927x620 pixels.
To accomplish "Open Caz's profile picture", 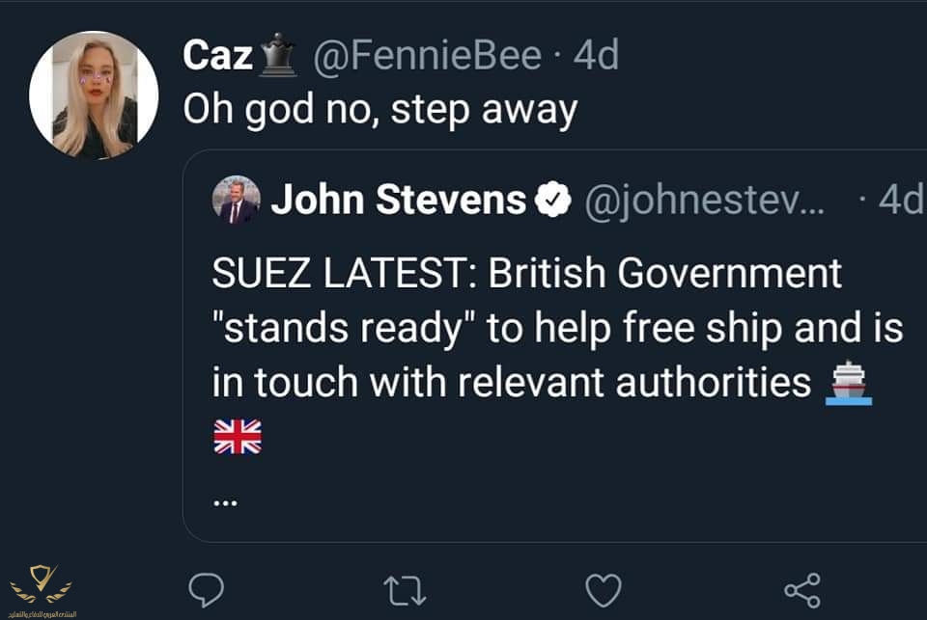I will [x=94, y=94].
